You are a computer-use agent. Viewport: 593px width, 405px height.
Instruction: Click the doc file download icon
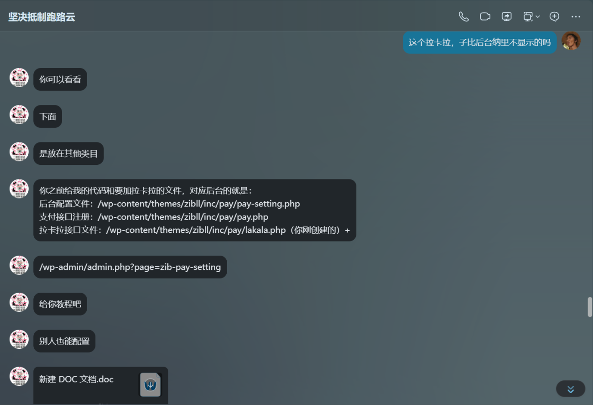click(150, 385)
